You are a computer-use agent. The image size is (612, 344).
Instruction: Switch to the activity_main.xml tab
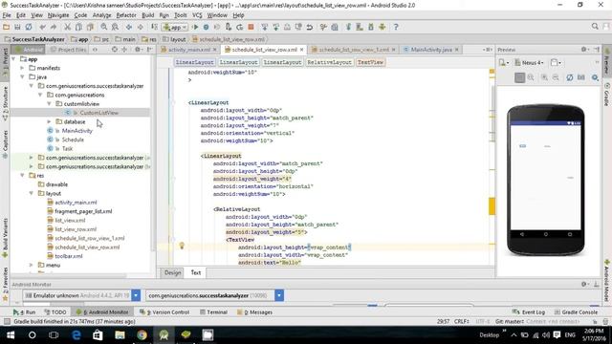[189, 50]
